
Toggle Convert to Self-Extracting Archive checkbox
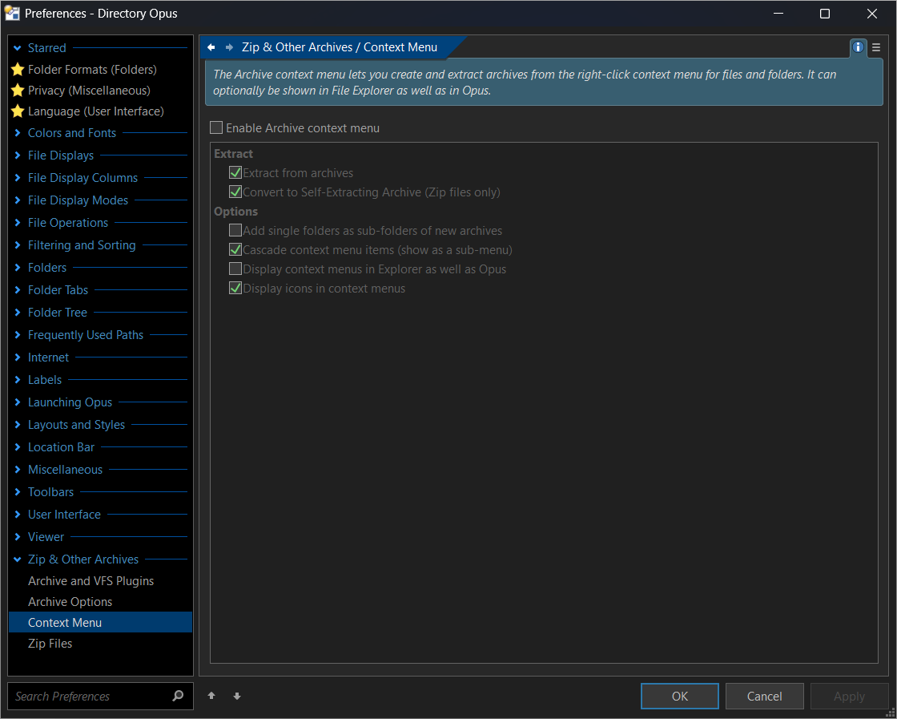pos(235,192)
